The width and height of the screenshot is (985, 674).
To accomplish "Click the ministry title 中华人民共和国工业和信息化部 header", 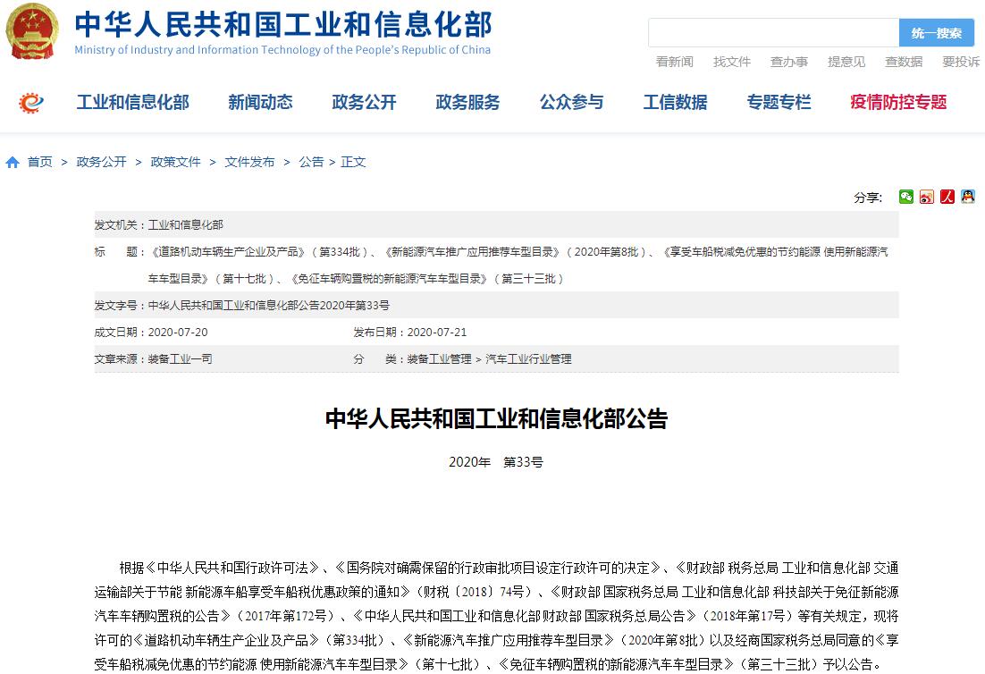I will [x=282, y=24].
